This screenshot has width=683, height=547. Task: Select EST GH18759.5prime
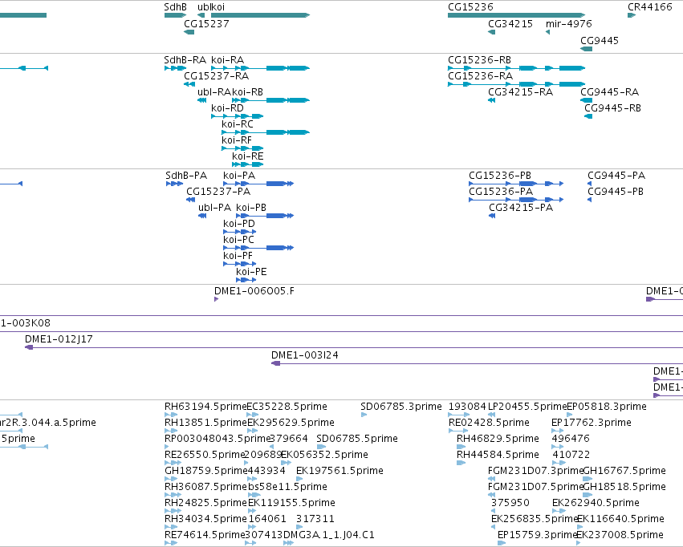point(206,472)
